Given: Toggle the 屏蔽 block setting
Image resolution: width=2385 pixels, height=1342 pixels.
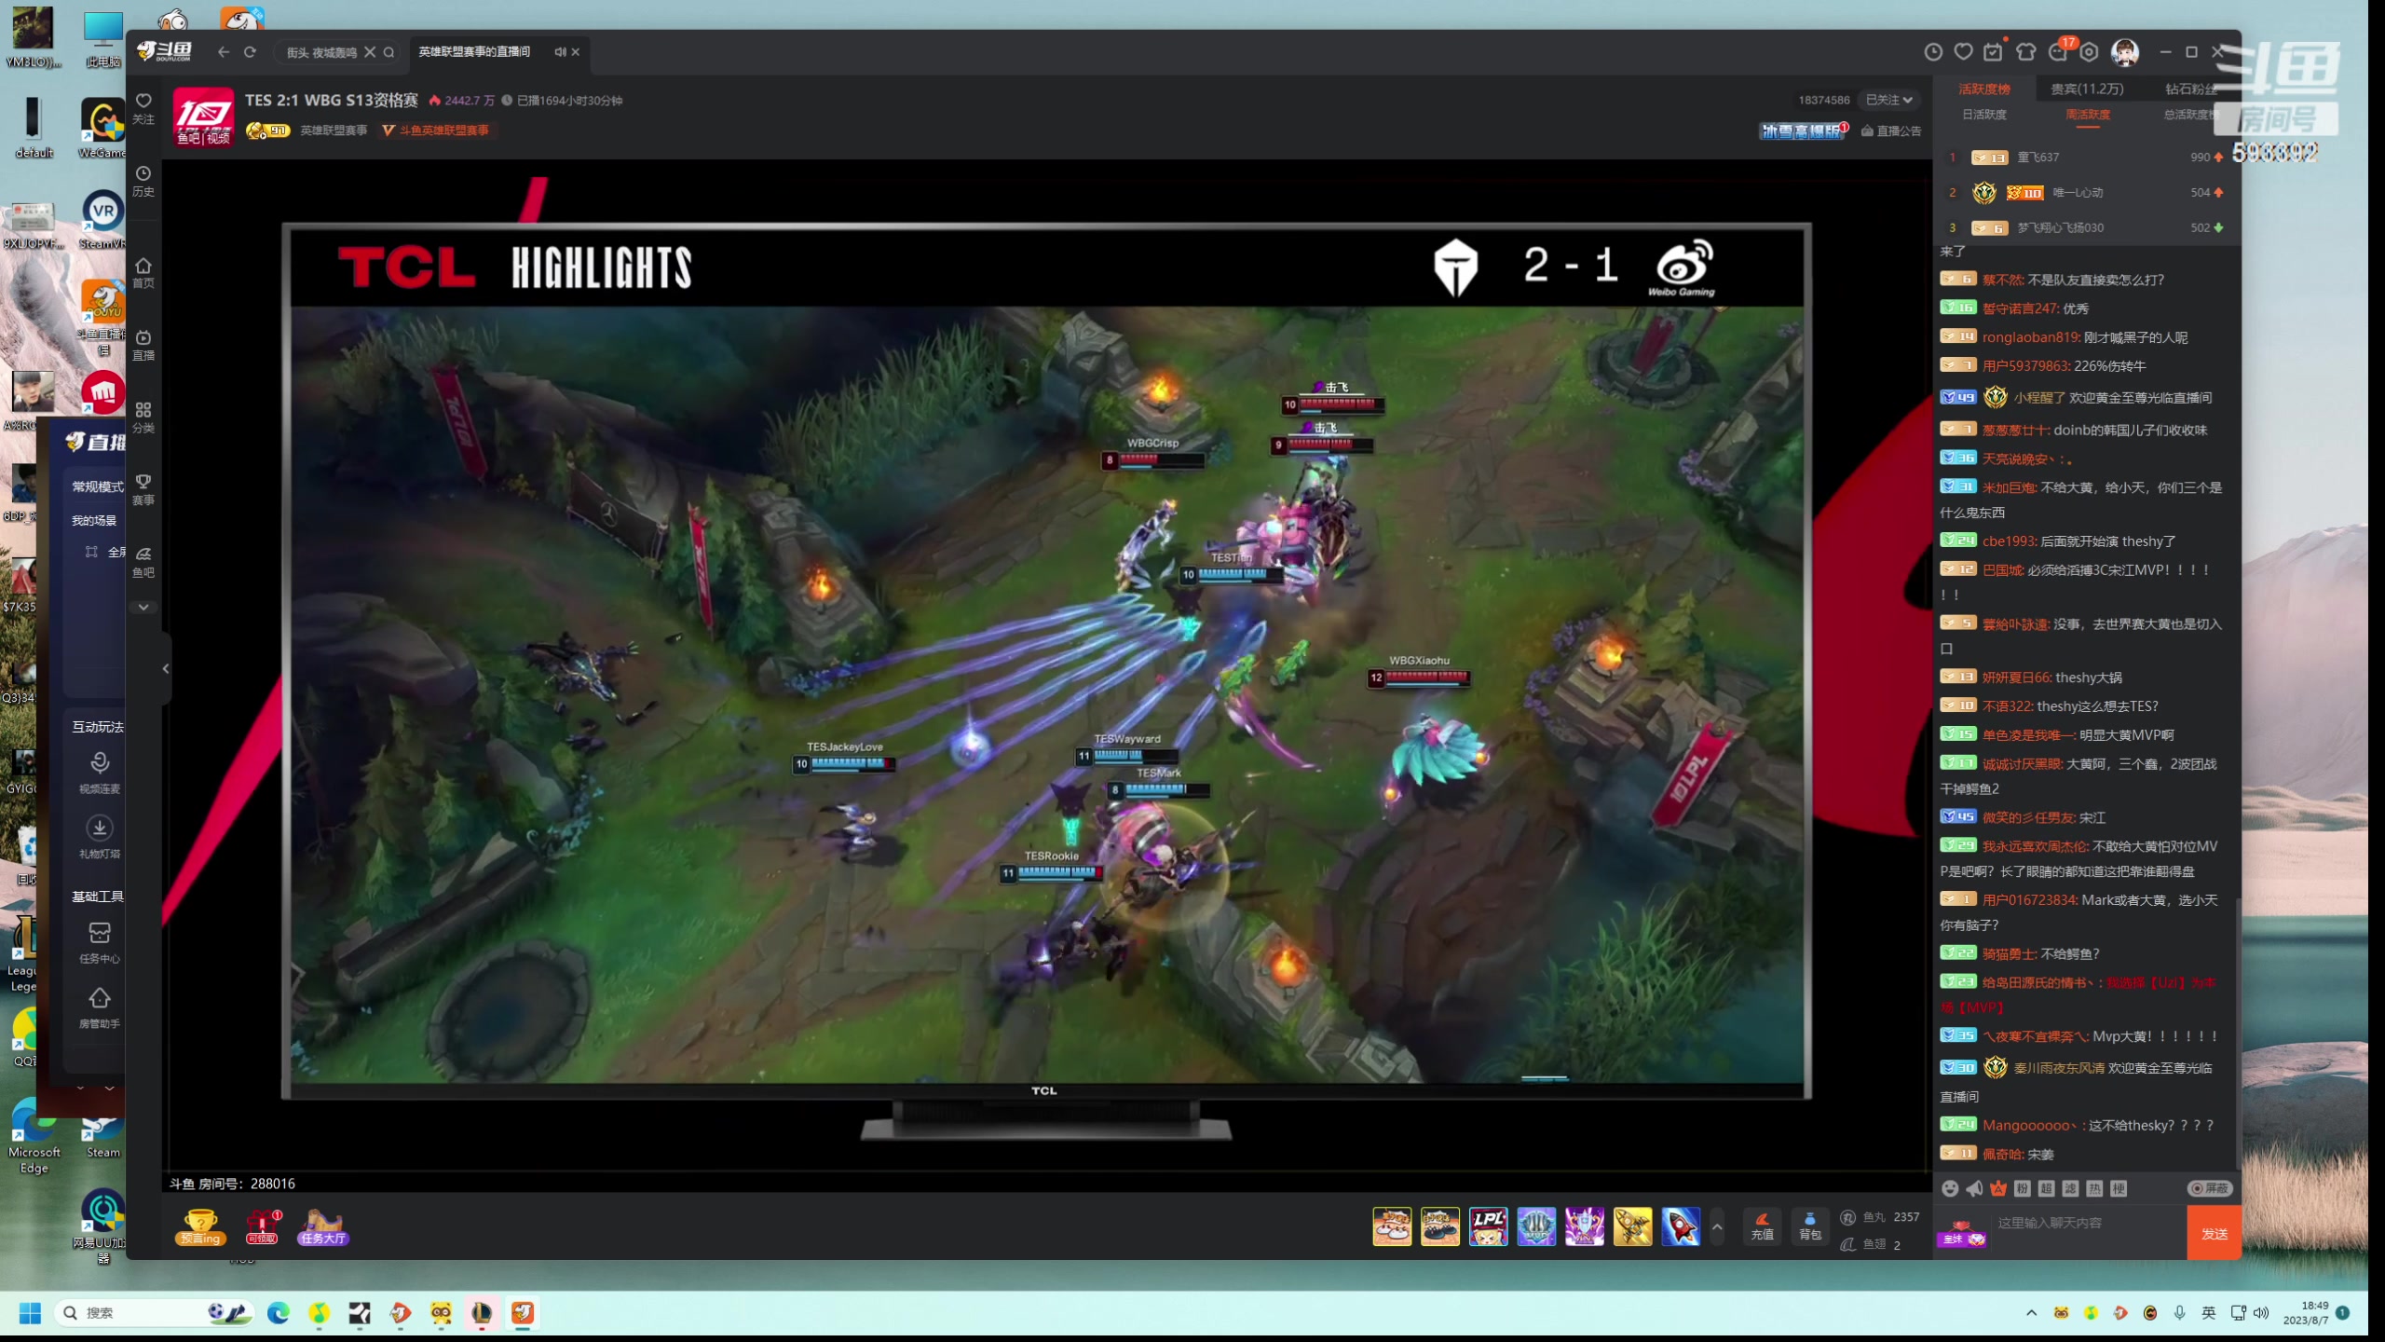Looking at the screenshot, I should [2210, 1188].
